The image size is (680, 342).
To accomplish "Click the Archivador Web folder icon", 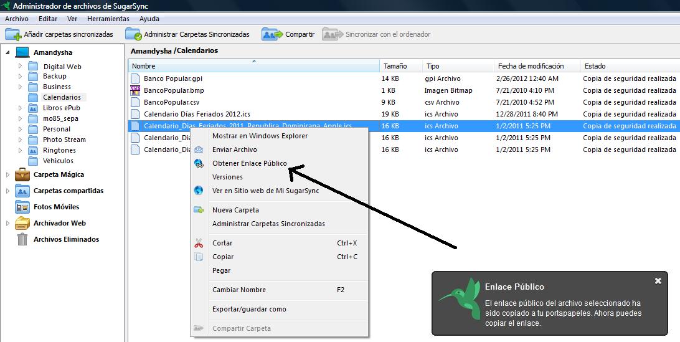I will 22,223.
